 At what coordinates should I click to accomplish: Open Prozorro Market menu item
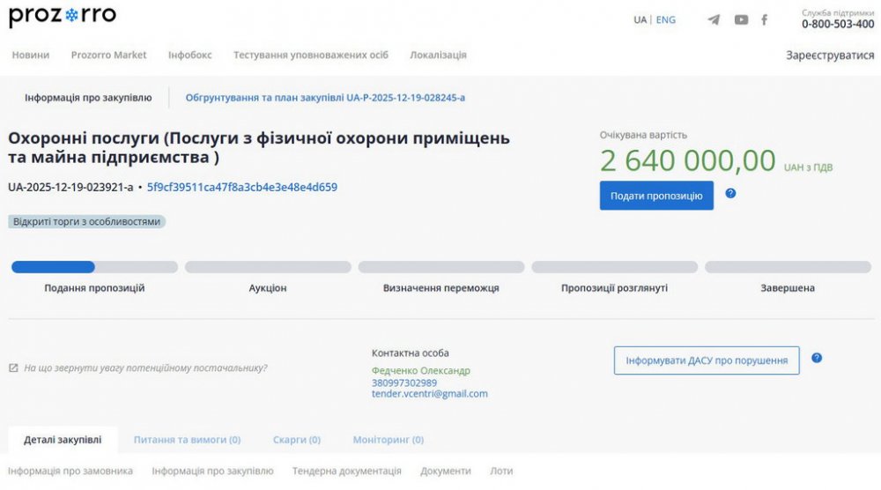(109, 55)
